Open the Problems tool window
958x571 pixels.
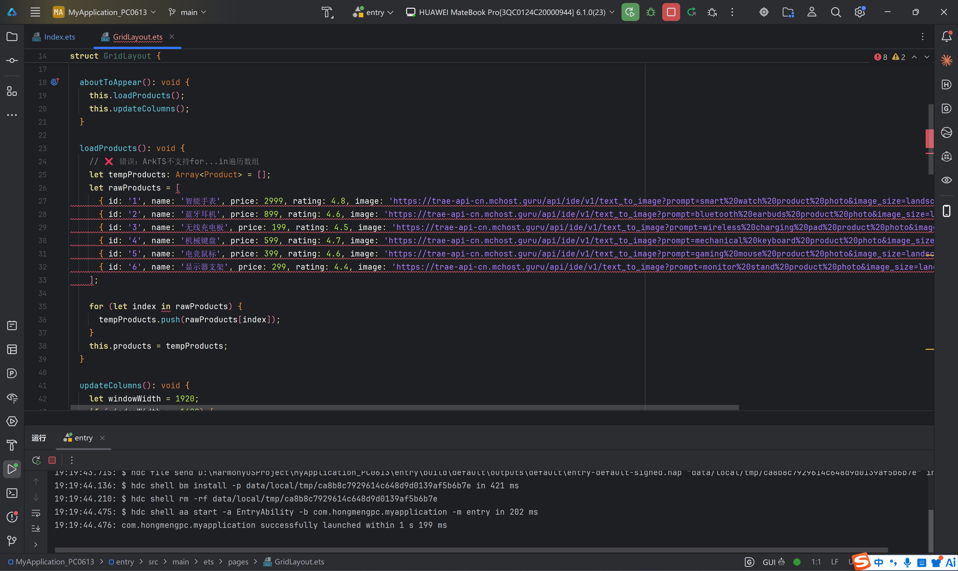(x=12, y=517)
